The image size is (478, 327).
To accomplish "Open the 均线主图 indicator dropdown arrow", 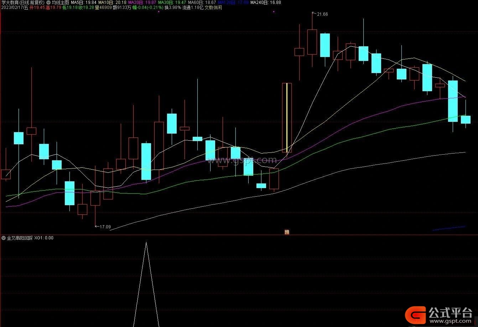I will click(x=48, y=2).
